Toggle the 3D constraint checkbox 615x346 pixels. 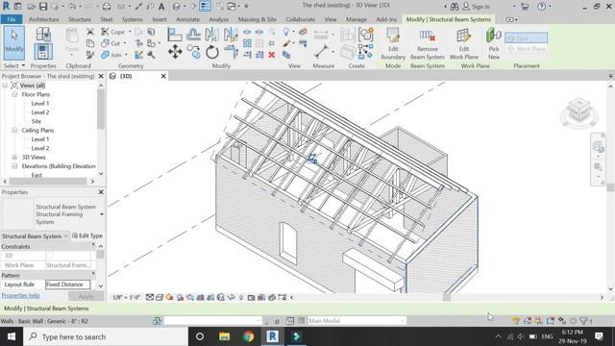point(50,256)
